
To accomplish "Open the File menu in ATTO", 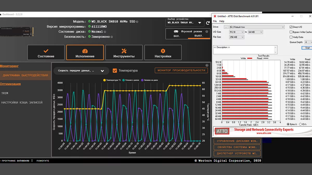I will [x=215, y=21].
